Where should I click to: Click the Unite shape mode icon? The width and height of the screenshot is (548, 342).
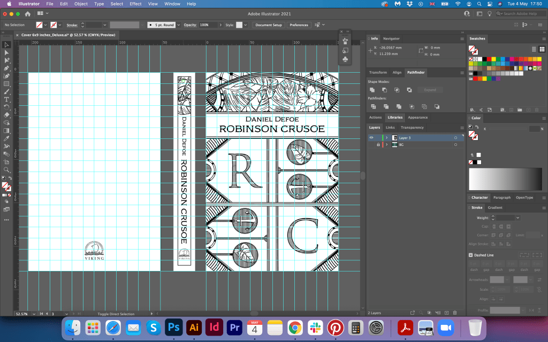[371, 90]
